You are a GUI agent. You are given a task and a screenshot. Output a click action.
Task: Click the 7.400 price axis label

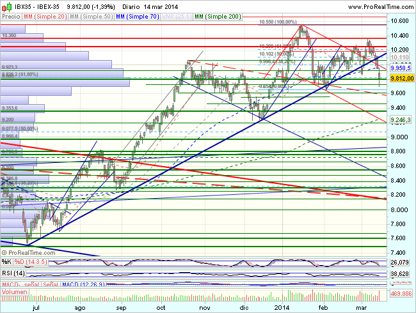pos(398,253)
